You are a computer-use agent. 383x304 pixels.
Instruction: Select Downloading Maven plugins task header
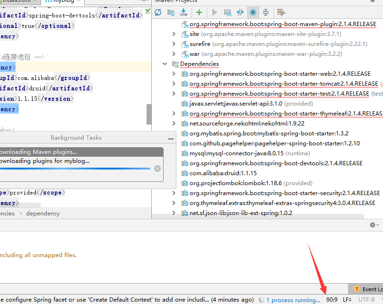82,152
